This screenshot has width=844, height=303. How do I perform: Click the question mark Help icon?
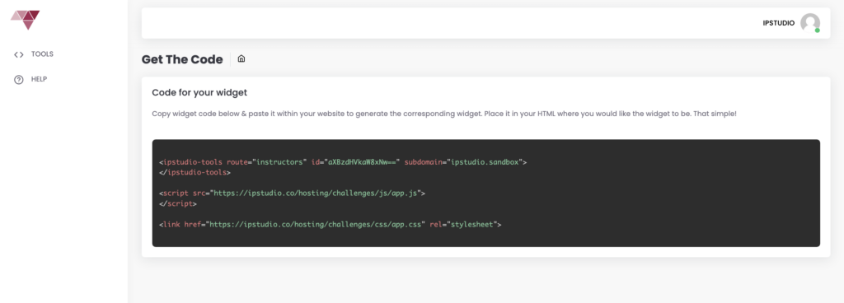point(19,80)
